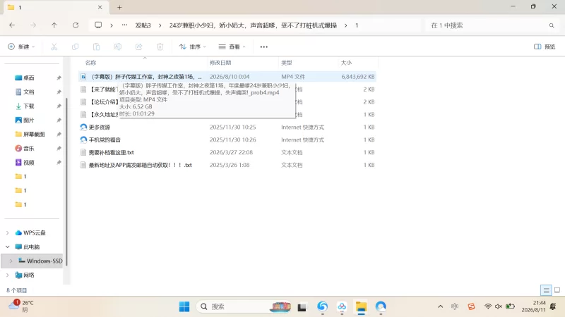Open the 排序 sort dropdown
The width and height of the screenshot is (565, 317).
point(193,46)
